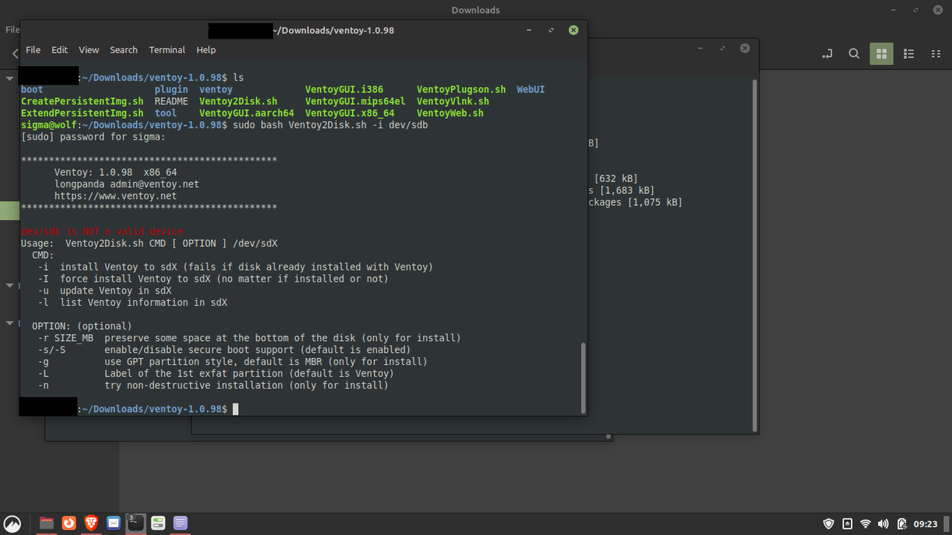
Task: Toggle location entry in Downloads window
Action: (x=827, y=53)
